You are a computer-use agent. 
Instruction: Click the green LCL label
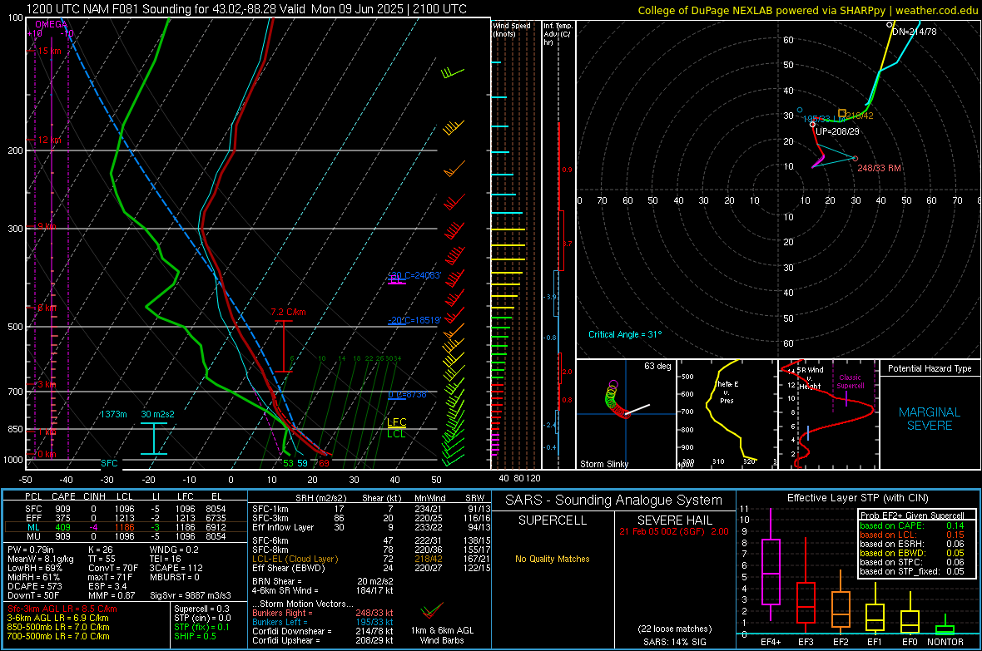click(x=396, y=434)
